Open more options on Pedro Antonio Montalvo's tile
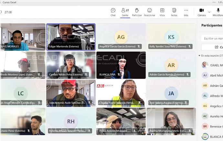The height and width of the screenshot is (141, 223). click(139, 131)
